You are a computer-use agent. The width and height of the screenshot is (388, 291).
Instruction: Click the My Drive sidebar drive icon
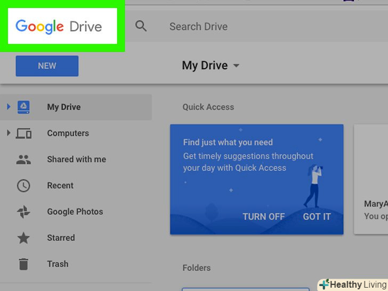point(23,107)
